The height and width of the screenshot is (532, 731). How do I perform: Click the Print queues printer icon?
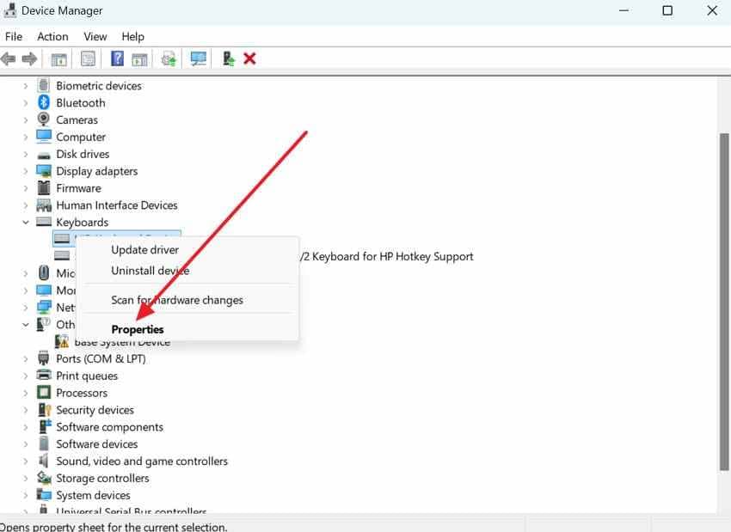[44, 375]
